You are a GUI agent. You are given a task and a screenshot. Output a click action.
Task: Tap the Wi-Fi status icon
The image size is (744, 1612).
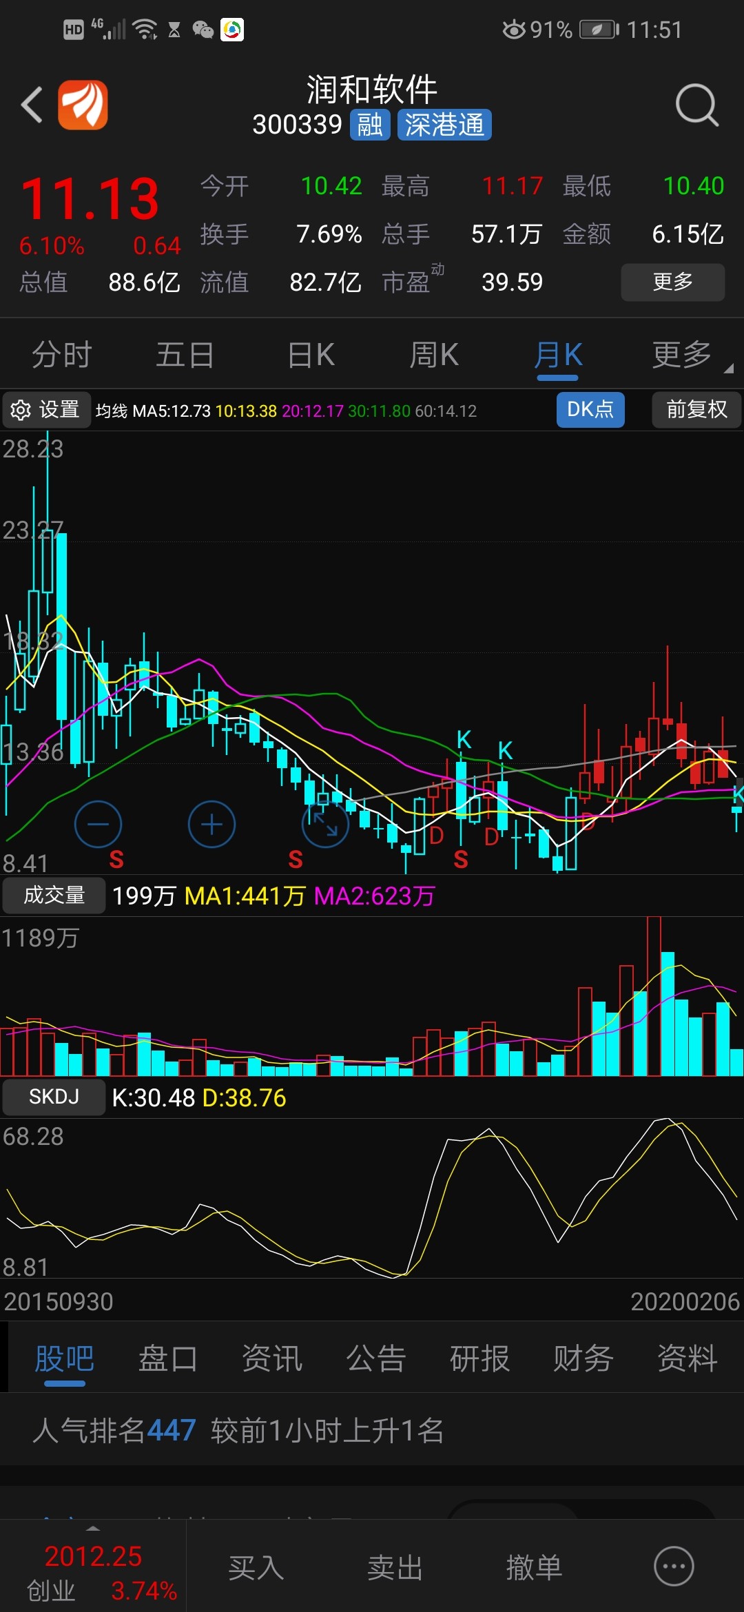[145, 30]
